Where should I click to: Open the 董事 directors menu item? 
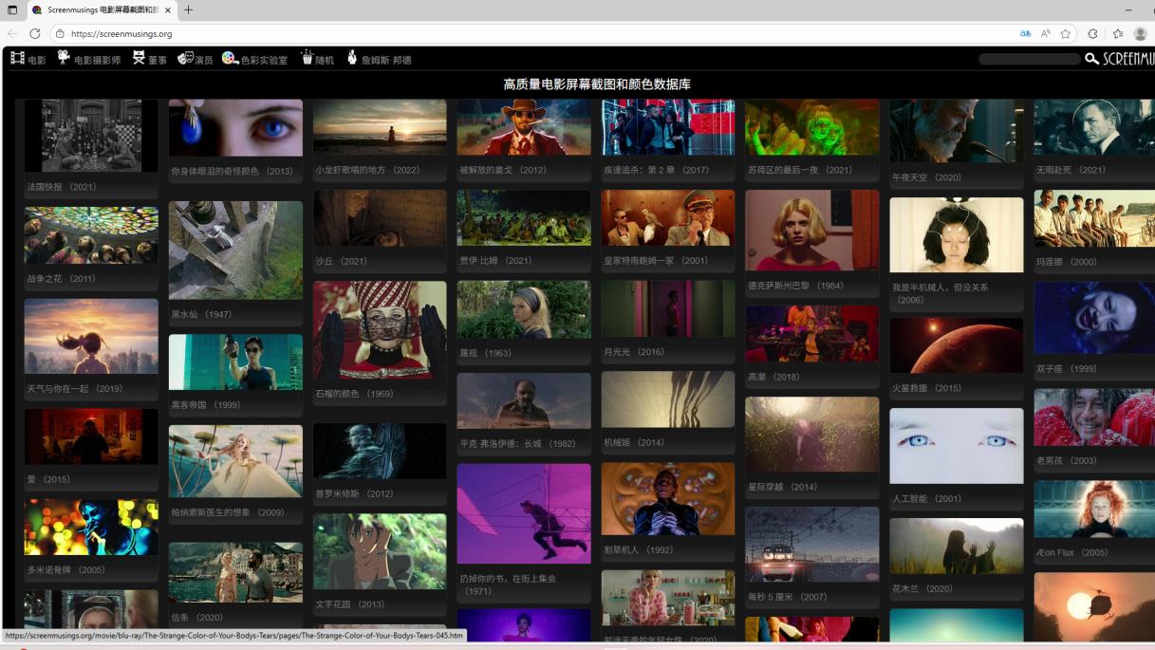pyautogui.click(x=149, y=59)
